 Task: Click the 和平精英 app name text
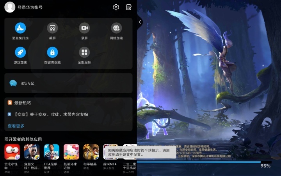tap(90, 164)
